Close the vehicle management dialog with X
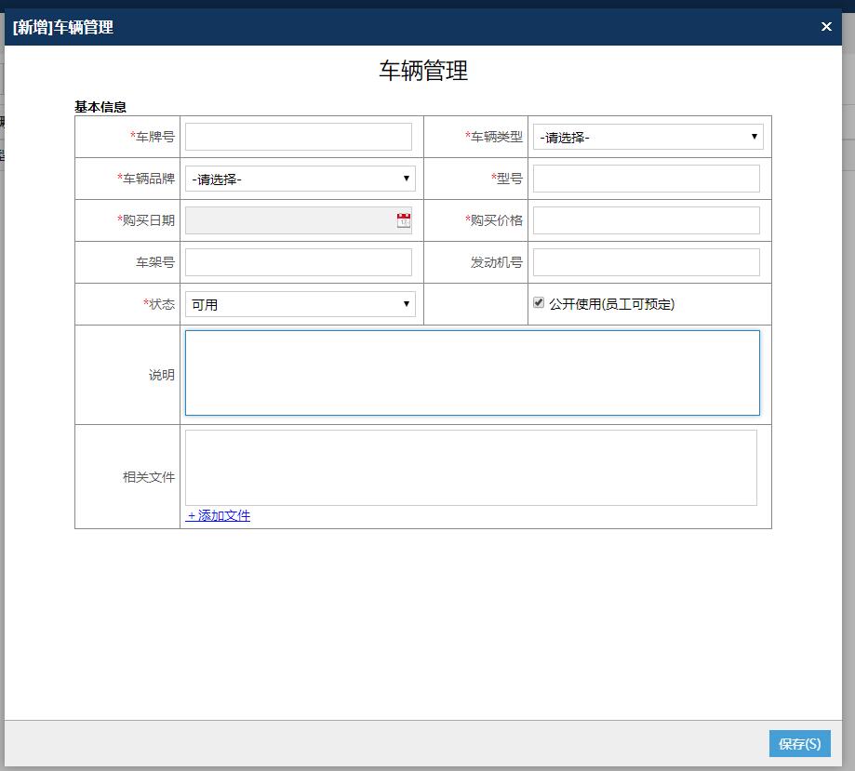 826,26
